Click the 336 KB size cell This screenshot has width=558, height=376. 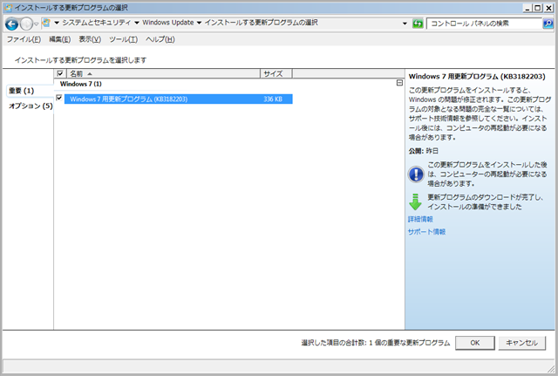click(273, 99)
